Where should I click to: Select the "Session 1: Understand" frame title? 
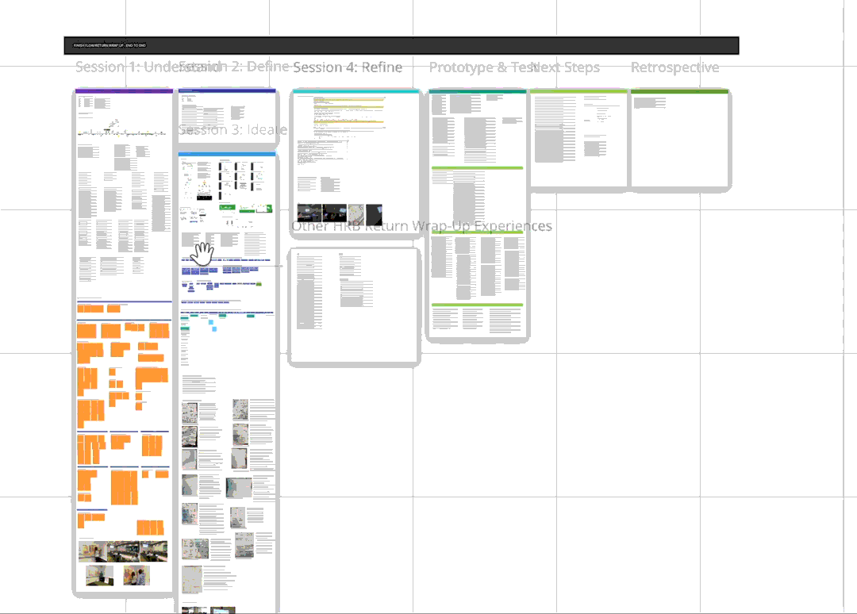[x=150, y=67]
